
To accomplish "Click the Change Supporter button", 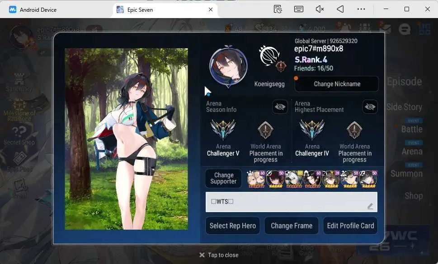I will coord(223,178).
